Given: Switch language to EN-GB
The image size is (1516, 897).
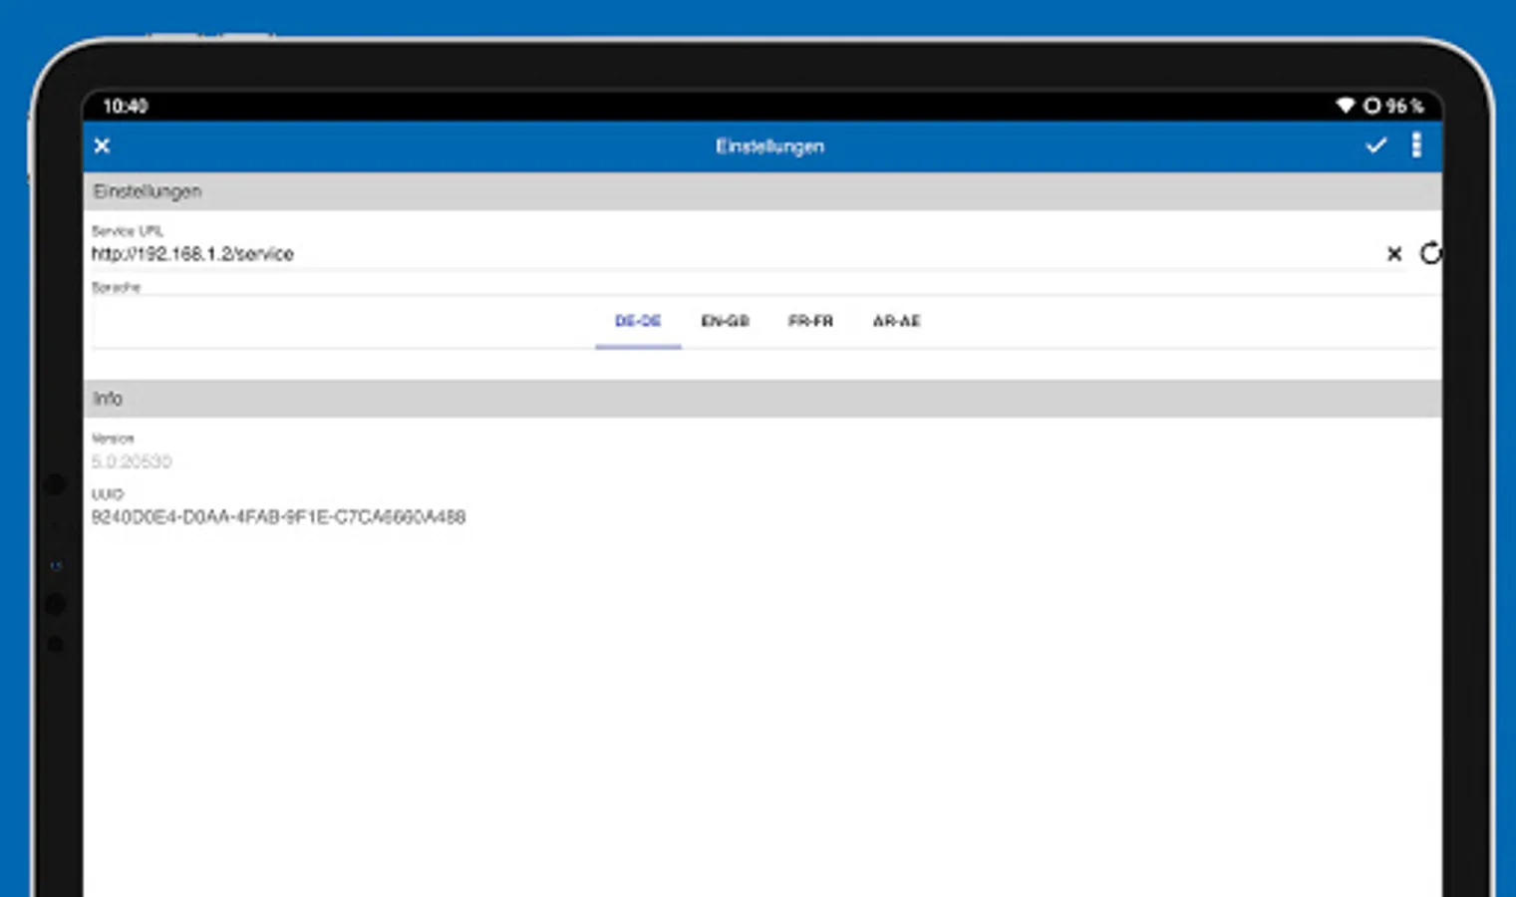Looking at the screenshot, I should (725, 322).
